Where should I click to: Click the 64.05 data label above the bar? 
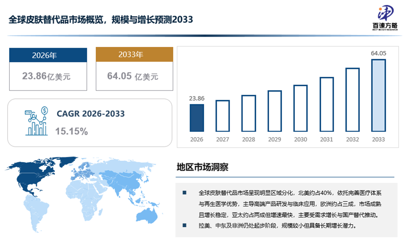378,53
